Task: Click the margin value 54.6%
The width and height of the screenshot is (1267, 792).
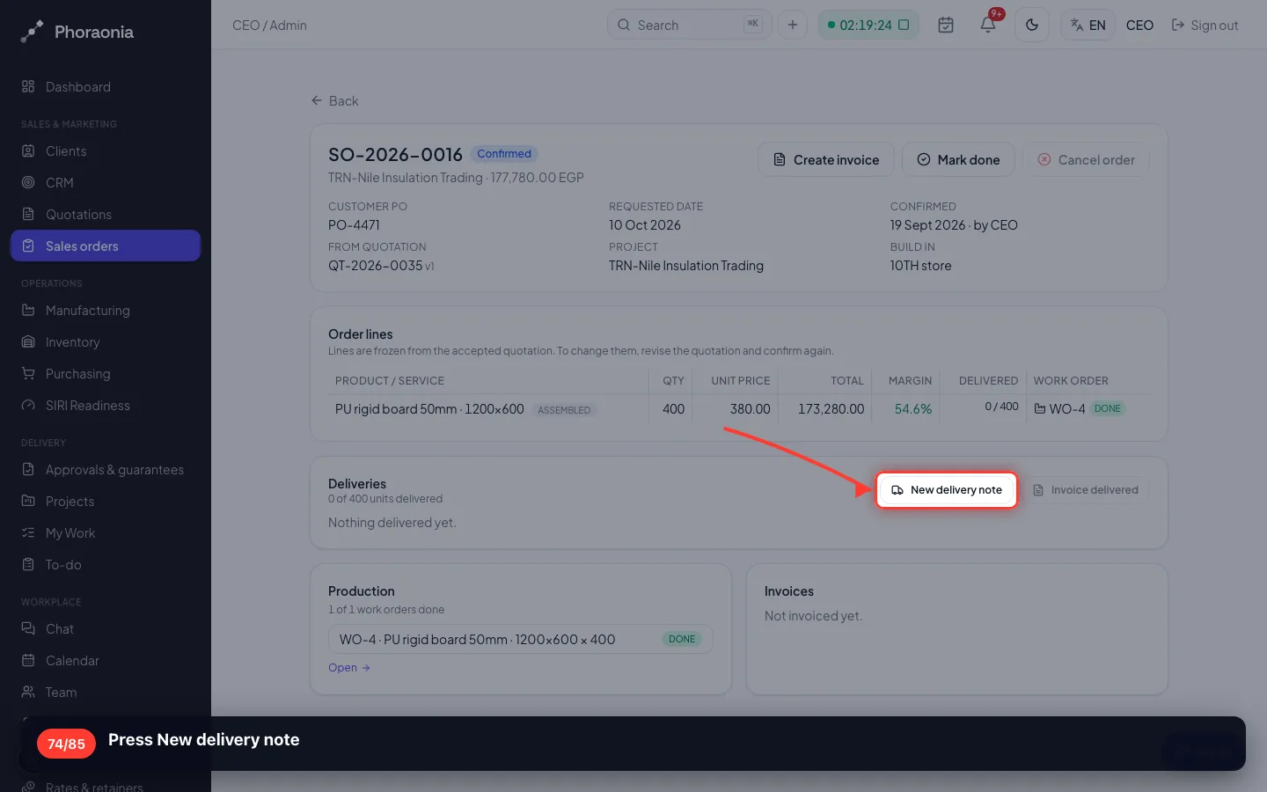Action: (912, 409)
